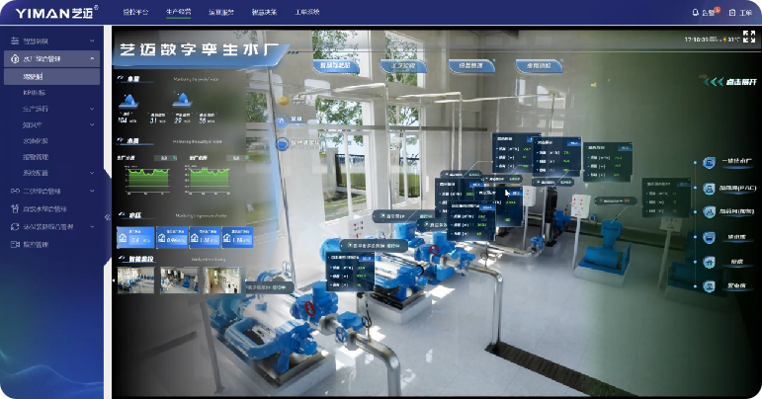Click the triple-chevron 点击展开 arrows icon

coord(713,82)
